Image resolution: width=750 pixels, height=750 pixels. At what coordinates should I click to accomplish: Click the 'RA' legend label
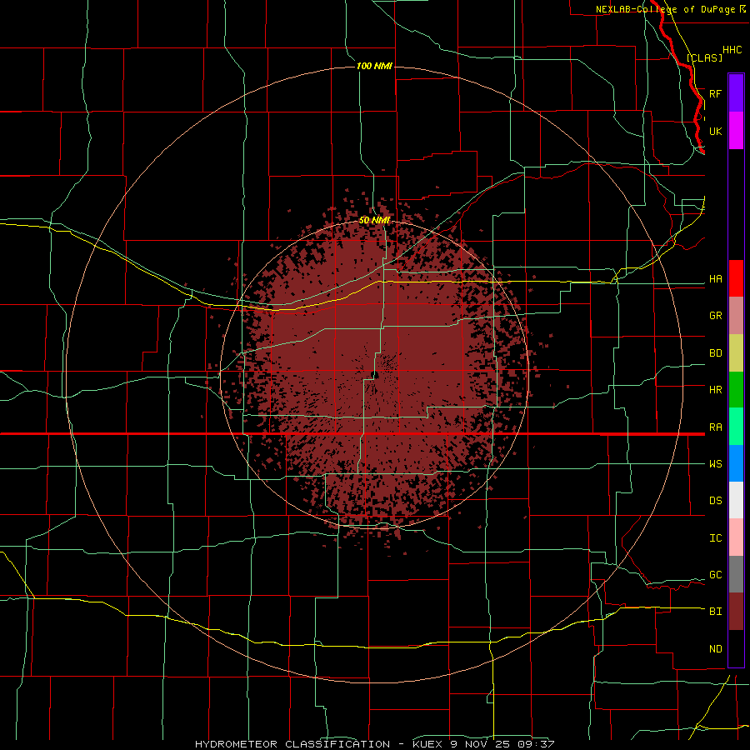tap(715, 427)
